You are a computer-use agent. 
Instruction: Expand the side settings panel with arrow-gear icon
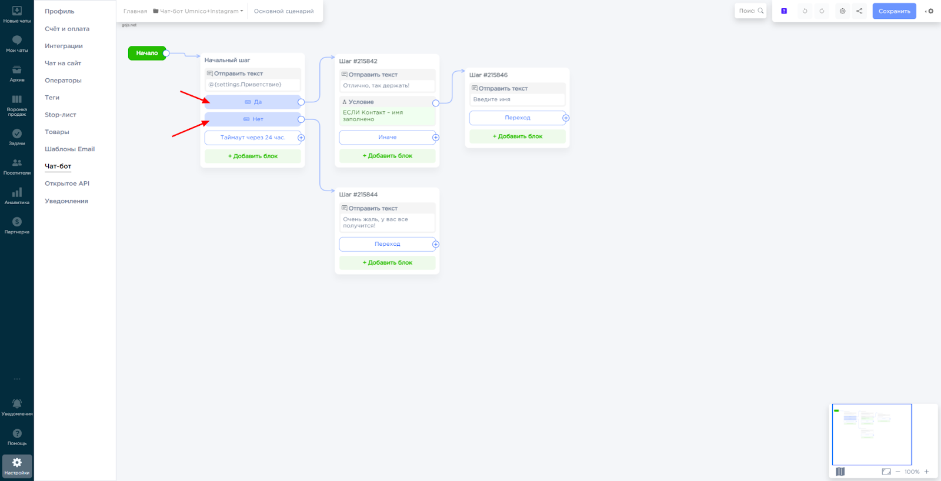(x=929, y=11)
